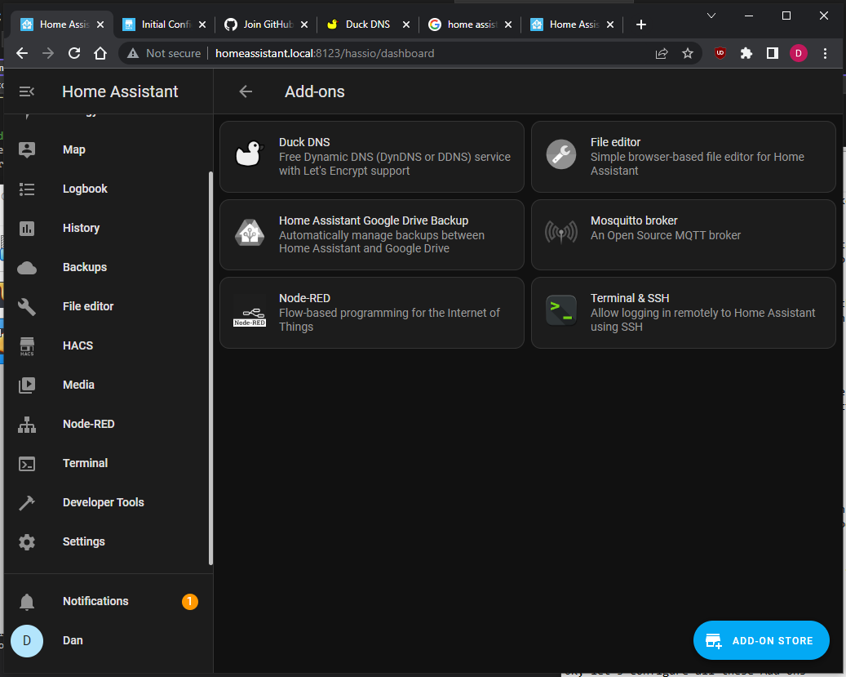Bookmark this page with the star icon
Viewport: 846px width, 677px height.
pyautogui.click(x=688, y=53)
